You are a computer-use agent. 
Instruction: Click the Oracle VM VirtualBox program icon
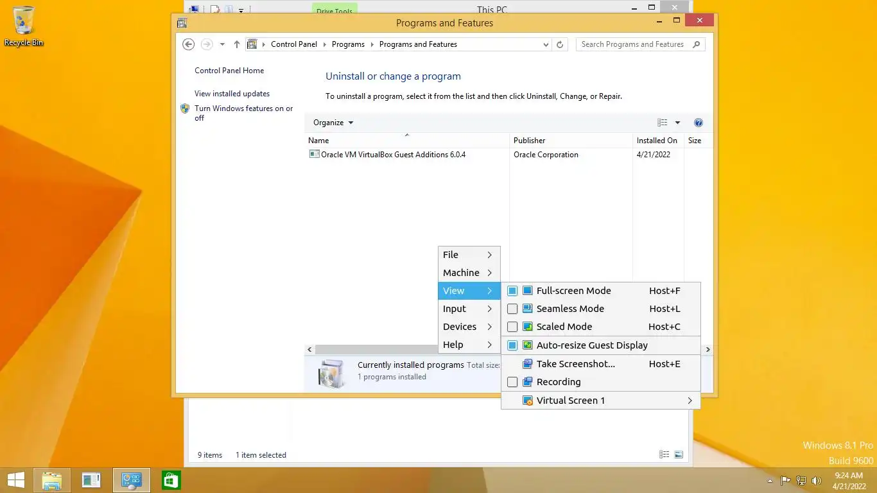(314, 154)
